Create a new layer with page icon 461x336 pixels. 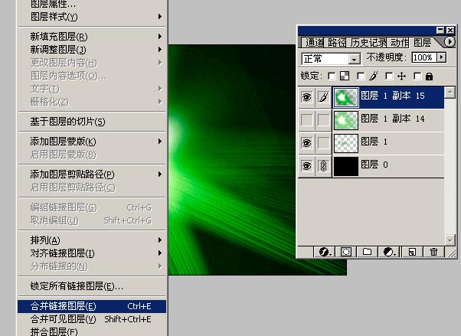(412, 253)
